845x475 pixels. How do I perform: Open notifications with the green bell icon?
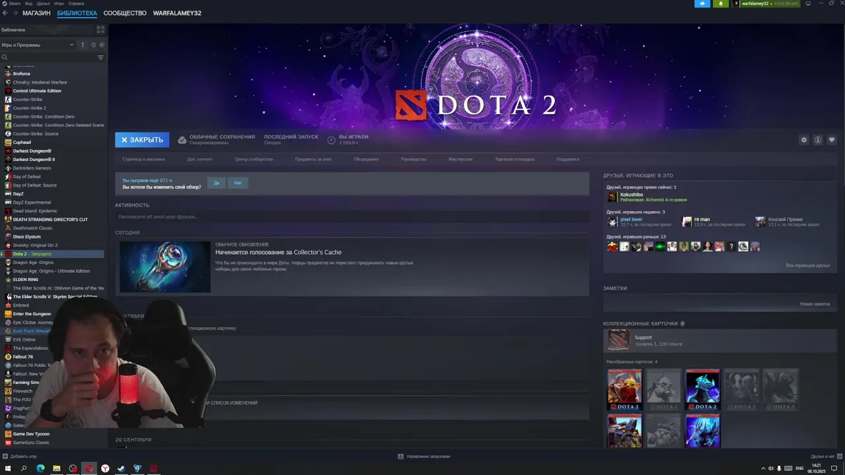720,3
